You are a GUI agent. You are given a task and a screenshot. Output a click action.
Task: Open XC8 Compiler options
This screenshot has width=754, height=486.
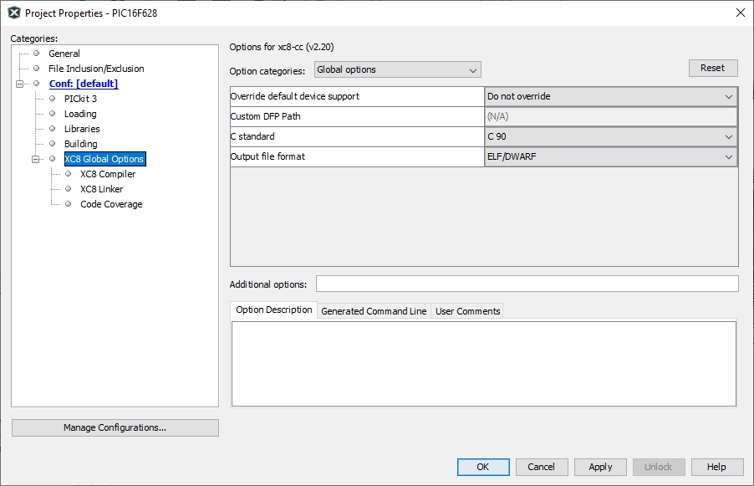pos(107,174)
